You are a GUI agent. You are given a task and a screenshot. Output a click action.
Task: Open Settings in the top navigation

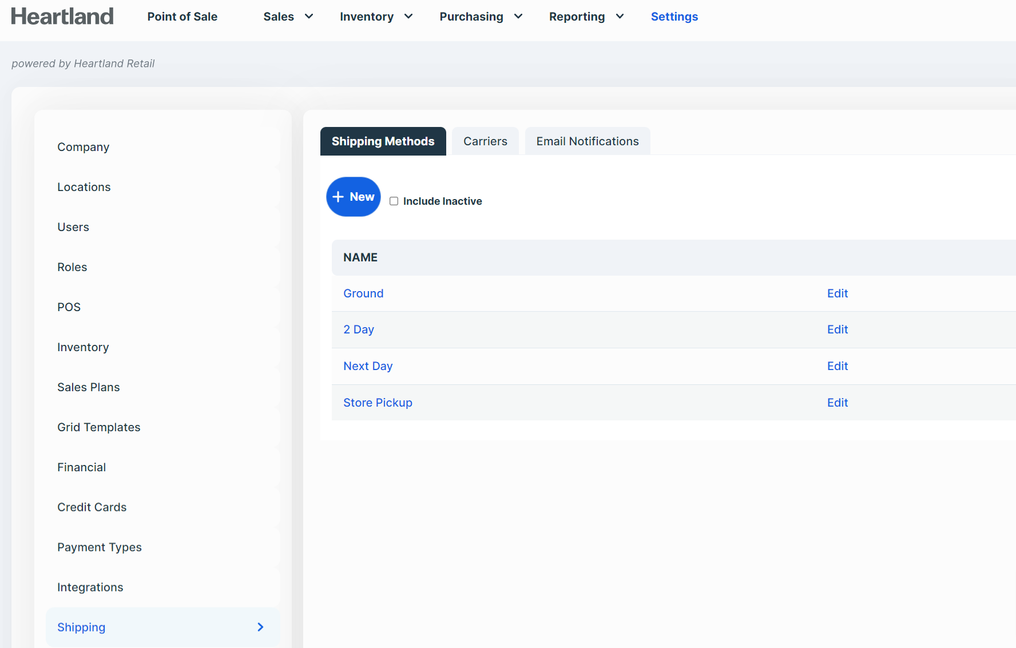tap(674, 17)
